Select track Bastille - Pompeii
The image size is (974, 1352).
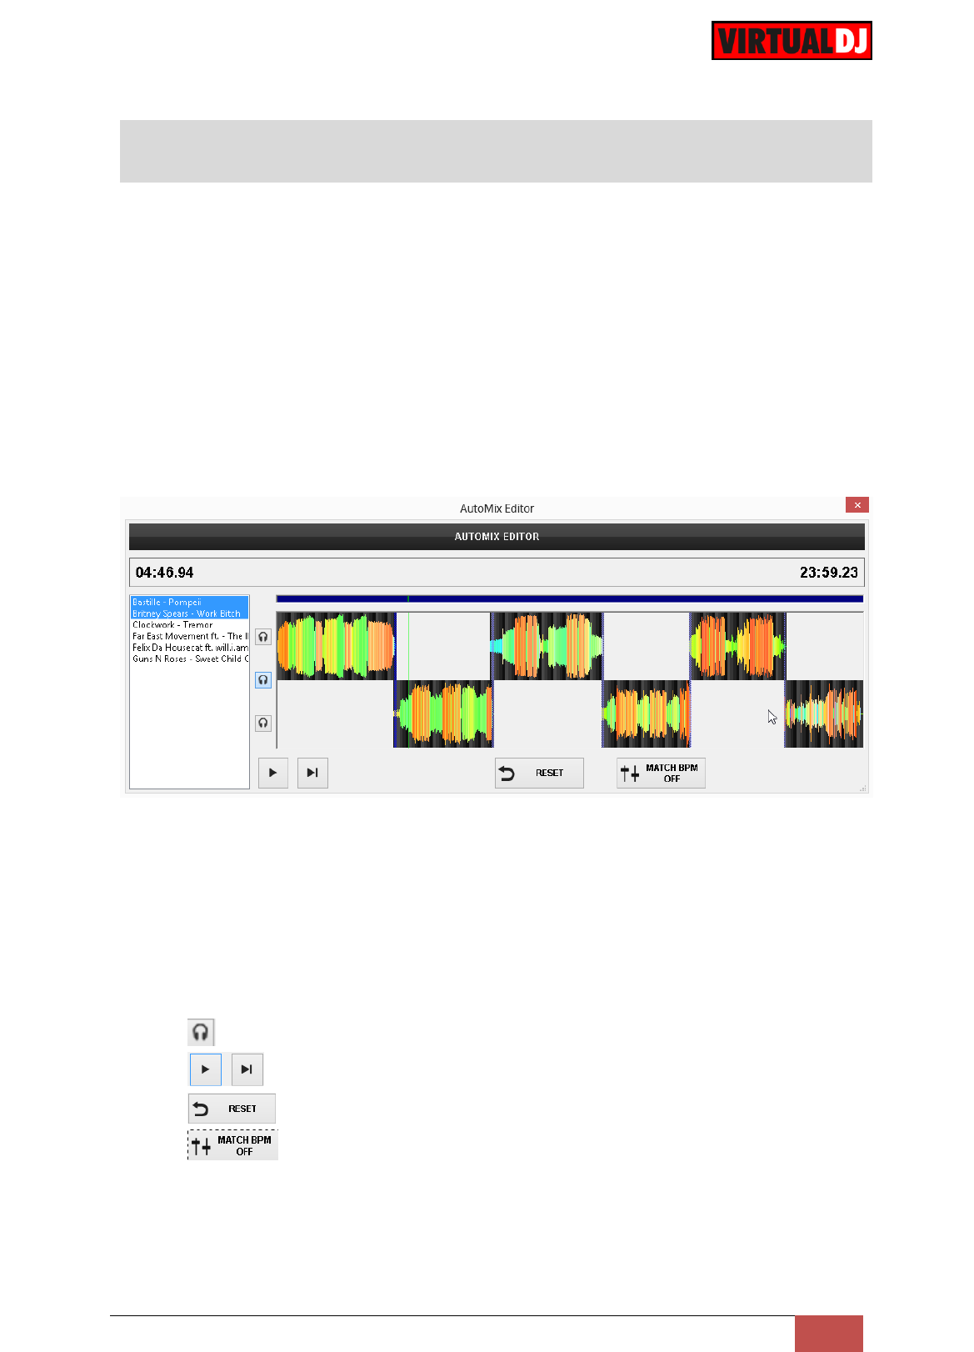click(189, 602)
